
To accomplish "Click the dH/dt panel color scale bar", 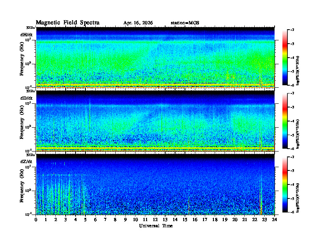I will 285,58.
